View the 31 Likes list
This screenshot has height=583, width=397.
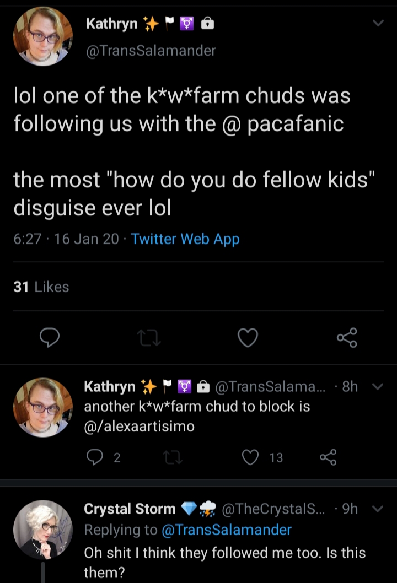click(41, 287)
